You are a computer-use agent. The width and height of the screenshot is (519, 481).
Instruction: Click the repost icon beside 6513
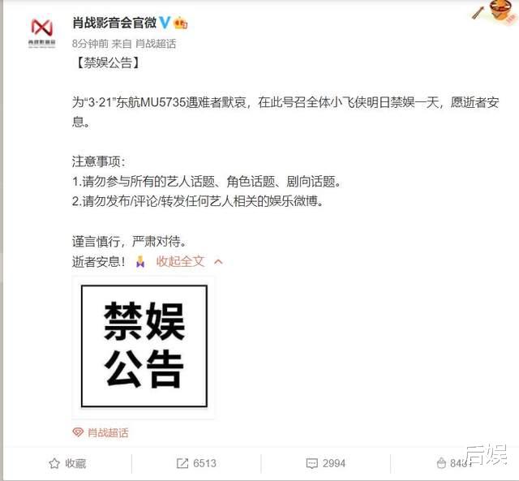182,463
